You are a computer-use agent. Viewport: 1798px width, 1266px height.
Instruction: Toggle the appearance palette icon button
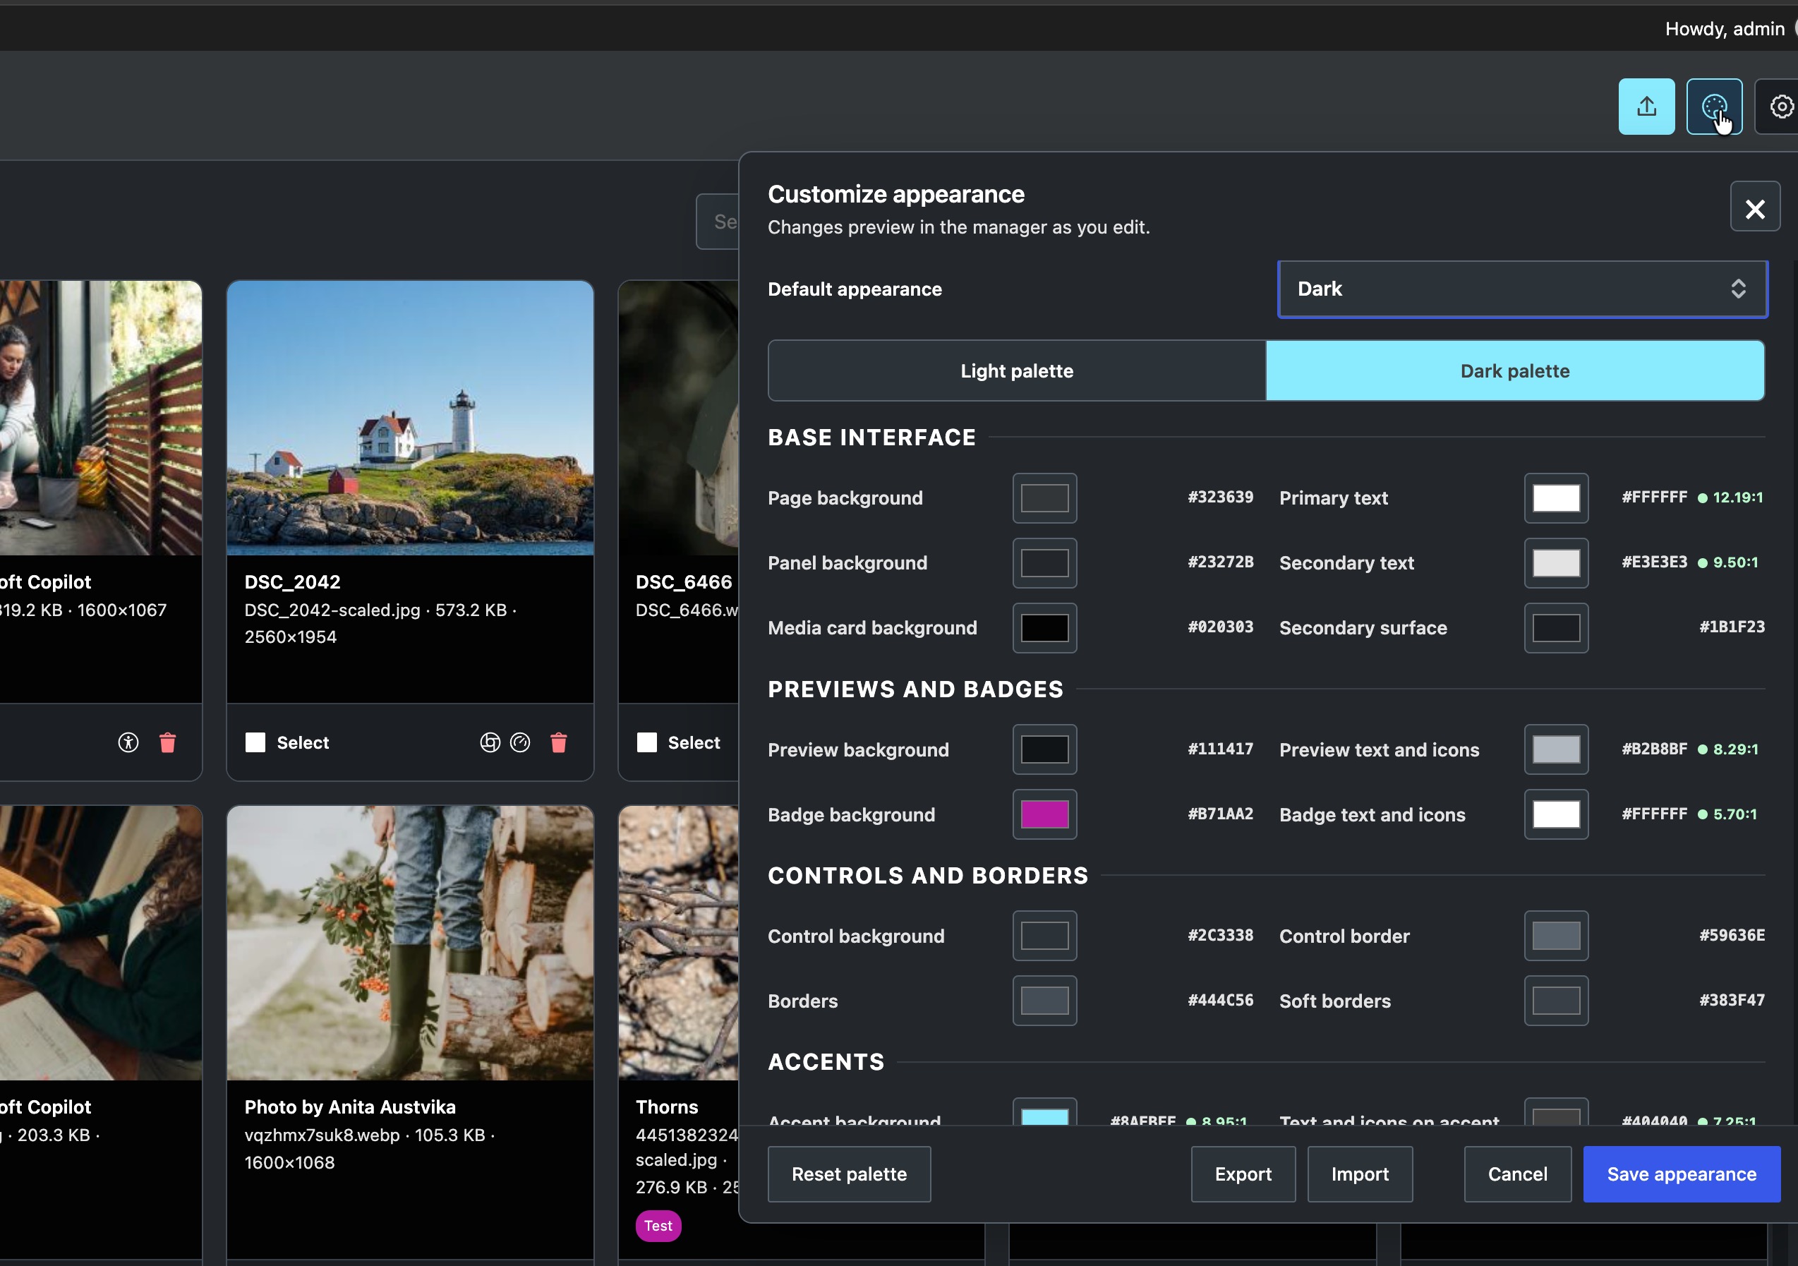(x=1714, y=107)
